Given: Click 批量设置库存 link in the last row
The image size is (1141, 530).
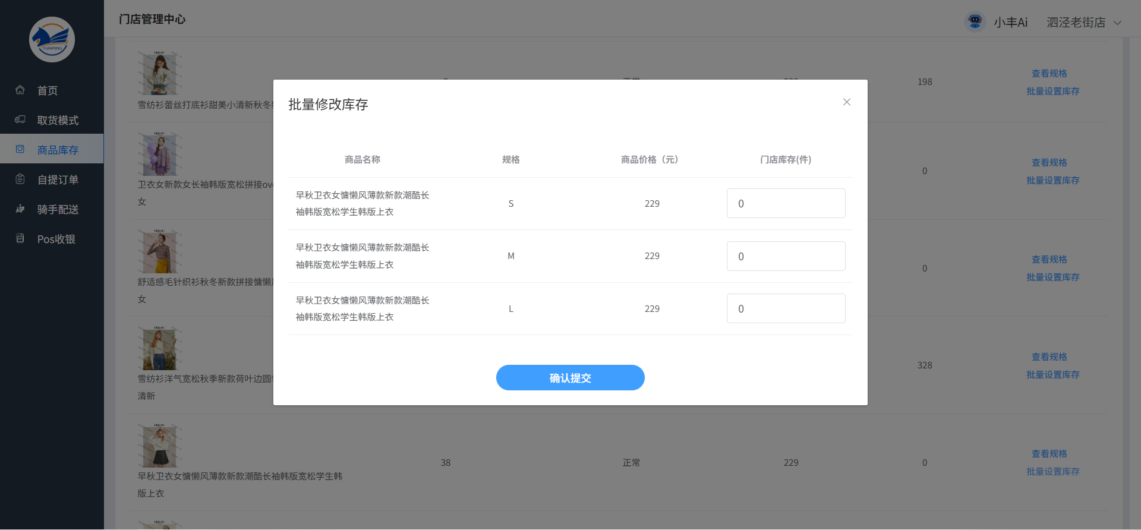Looking at the screenshot, I should (1052, 472).
